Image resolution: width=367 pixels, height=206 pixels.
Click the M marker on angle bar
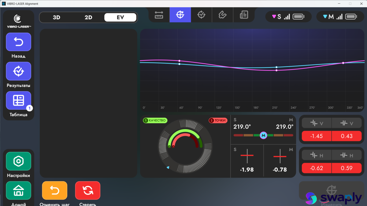[x=263, y=135]
